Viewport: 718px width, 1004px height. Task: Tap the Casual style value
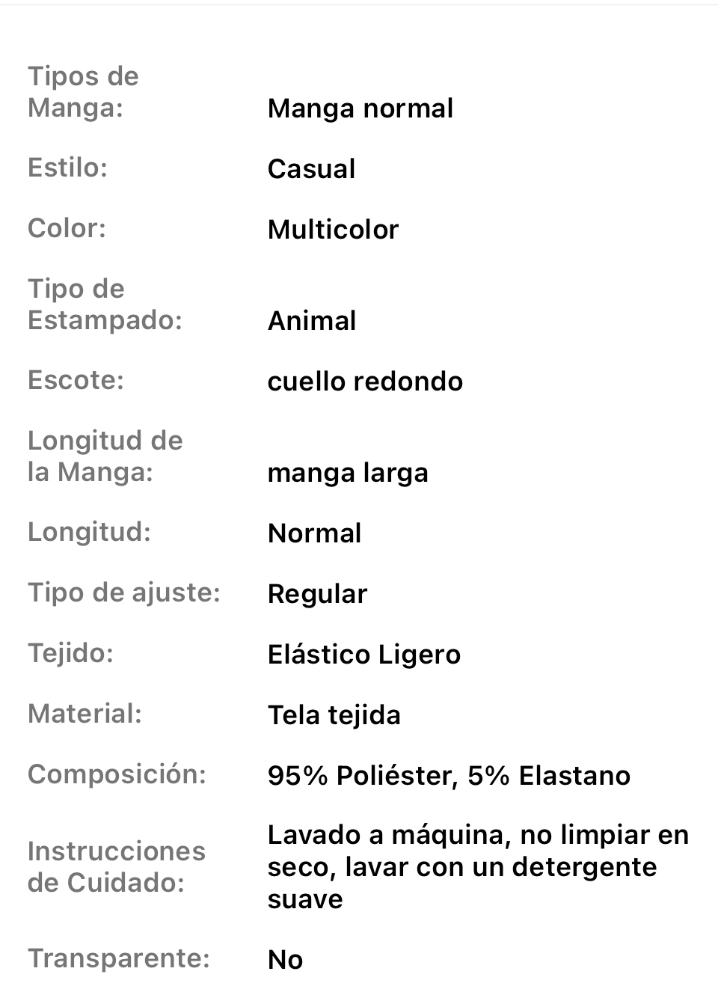point(311,169)
